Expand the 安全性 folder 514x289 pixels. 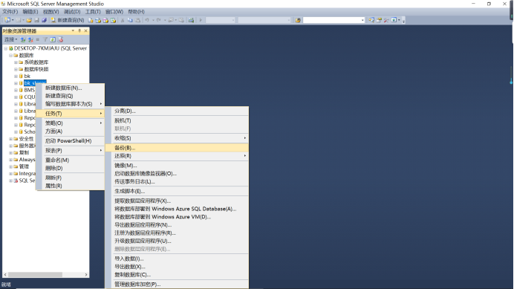[10, 139]
